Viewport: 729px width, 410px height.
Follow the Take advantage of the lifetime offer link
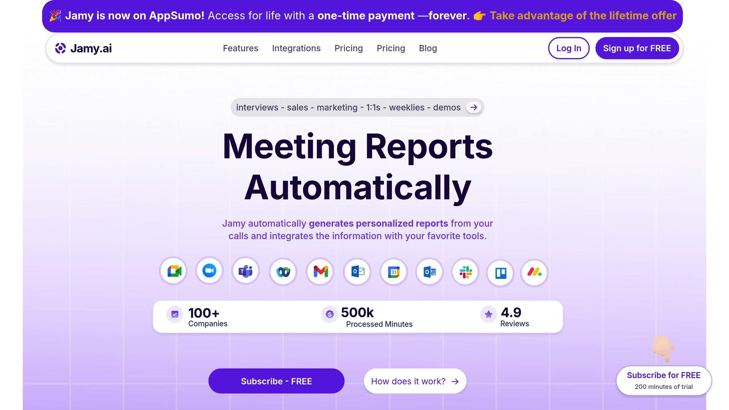click(583, 16)
